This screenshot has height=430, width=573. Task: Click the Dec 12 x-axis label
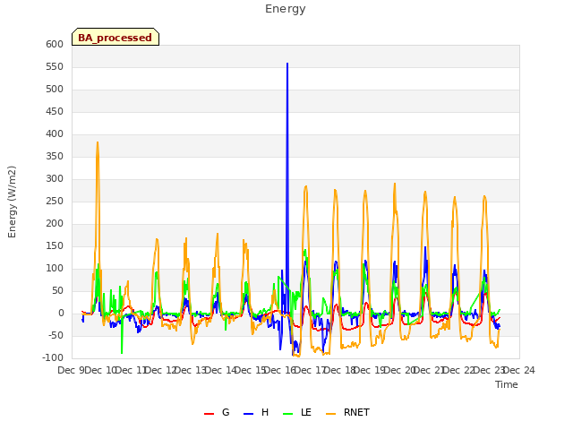tap(161, 371)
